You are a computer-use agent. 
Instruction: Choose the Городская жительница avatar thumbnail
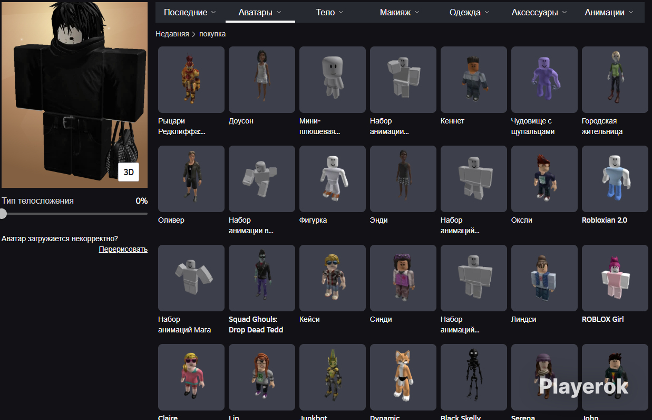click(615, 80)
